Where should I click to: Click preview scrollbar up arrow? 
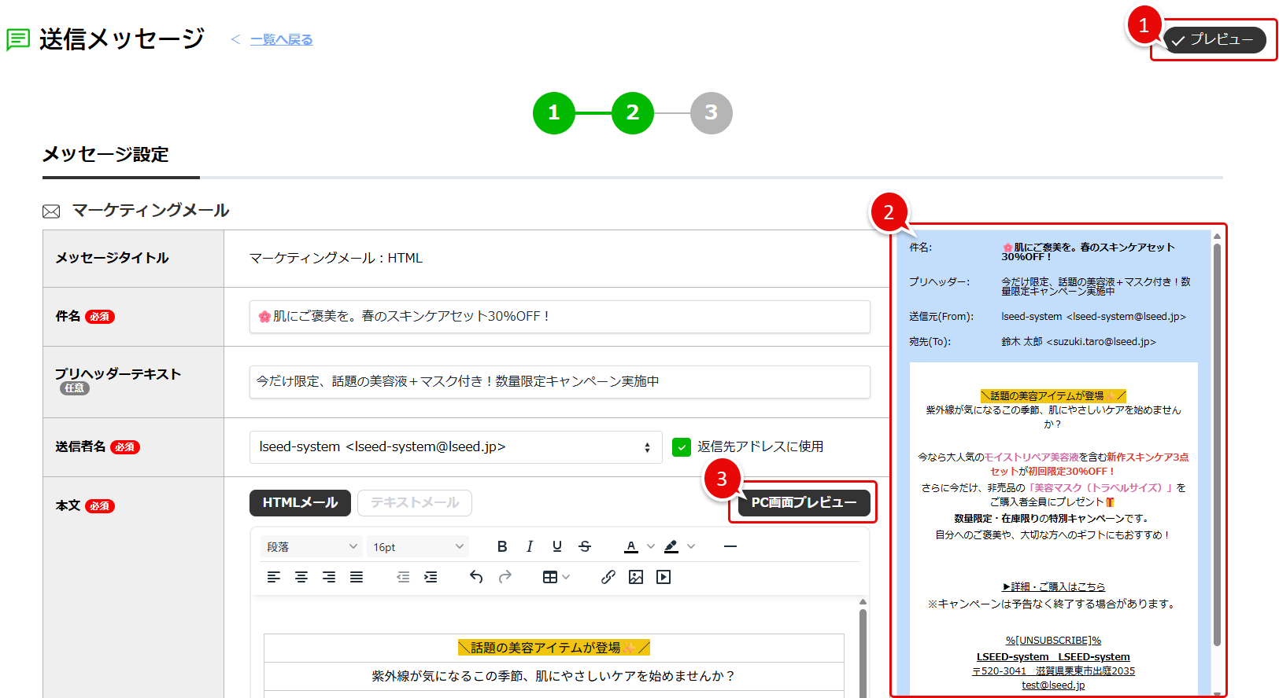pos(1217,236)
